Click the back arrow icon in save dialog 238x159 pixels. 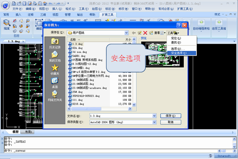134,33
